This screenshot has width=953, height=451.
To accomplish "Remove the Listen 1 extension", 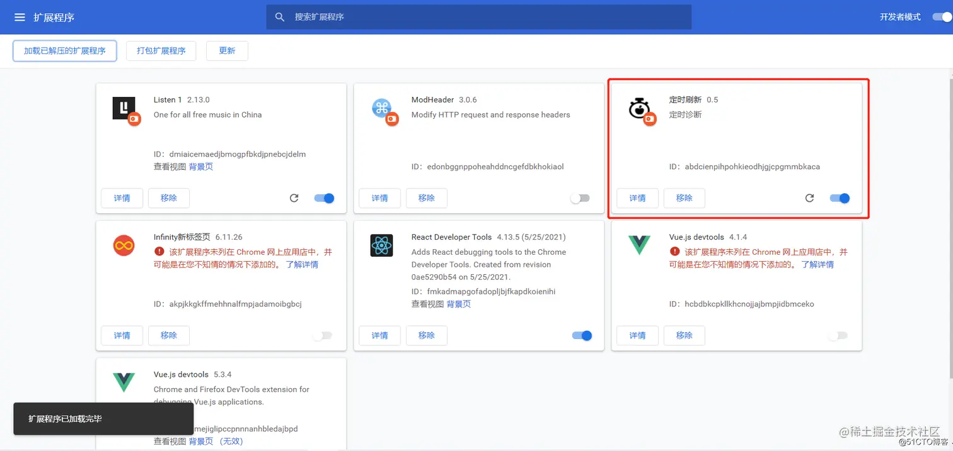I will click(x=169, y=198).
